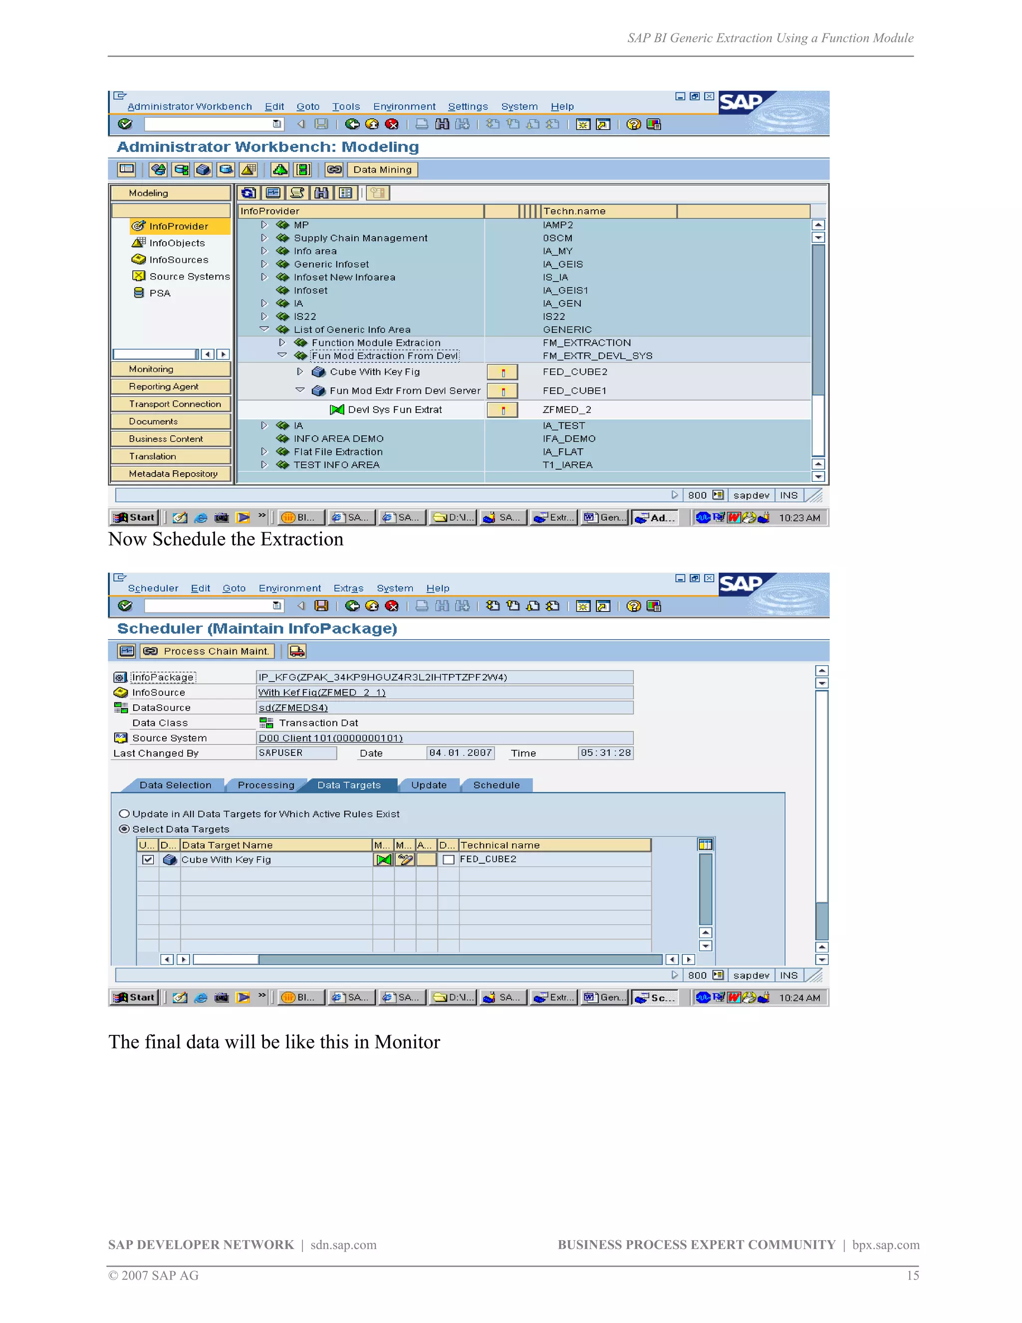The height and width of the screenshot is (1323, 1022).
Task: Select Devl Sys Fun Extrat tree row
Action: tap(394, 410)
